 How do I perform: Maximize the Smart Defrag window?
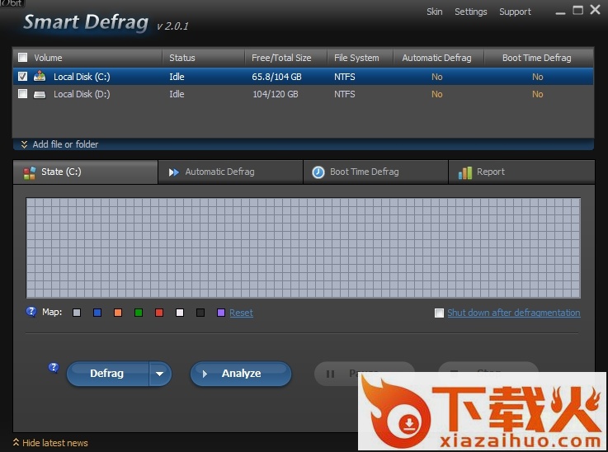pyautogui.click(x=577, y=10)
